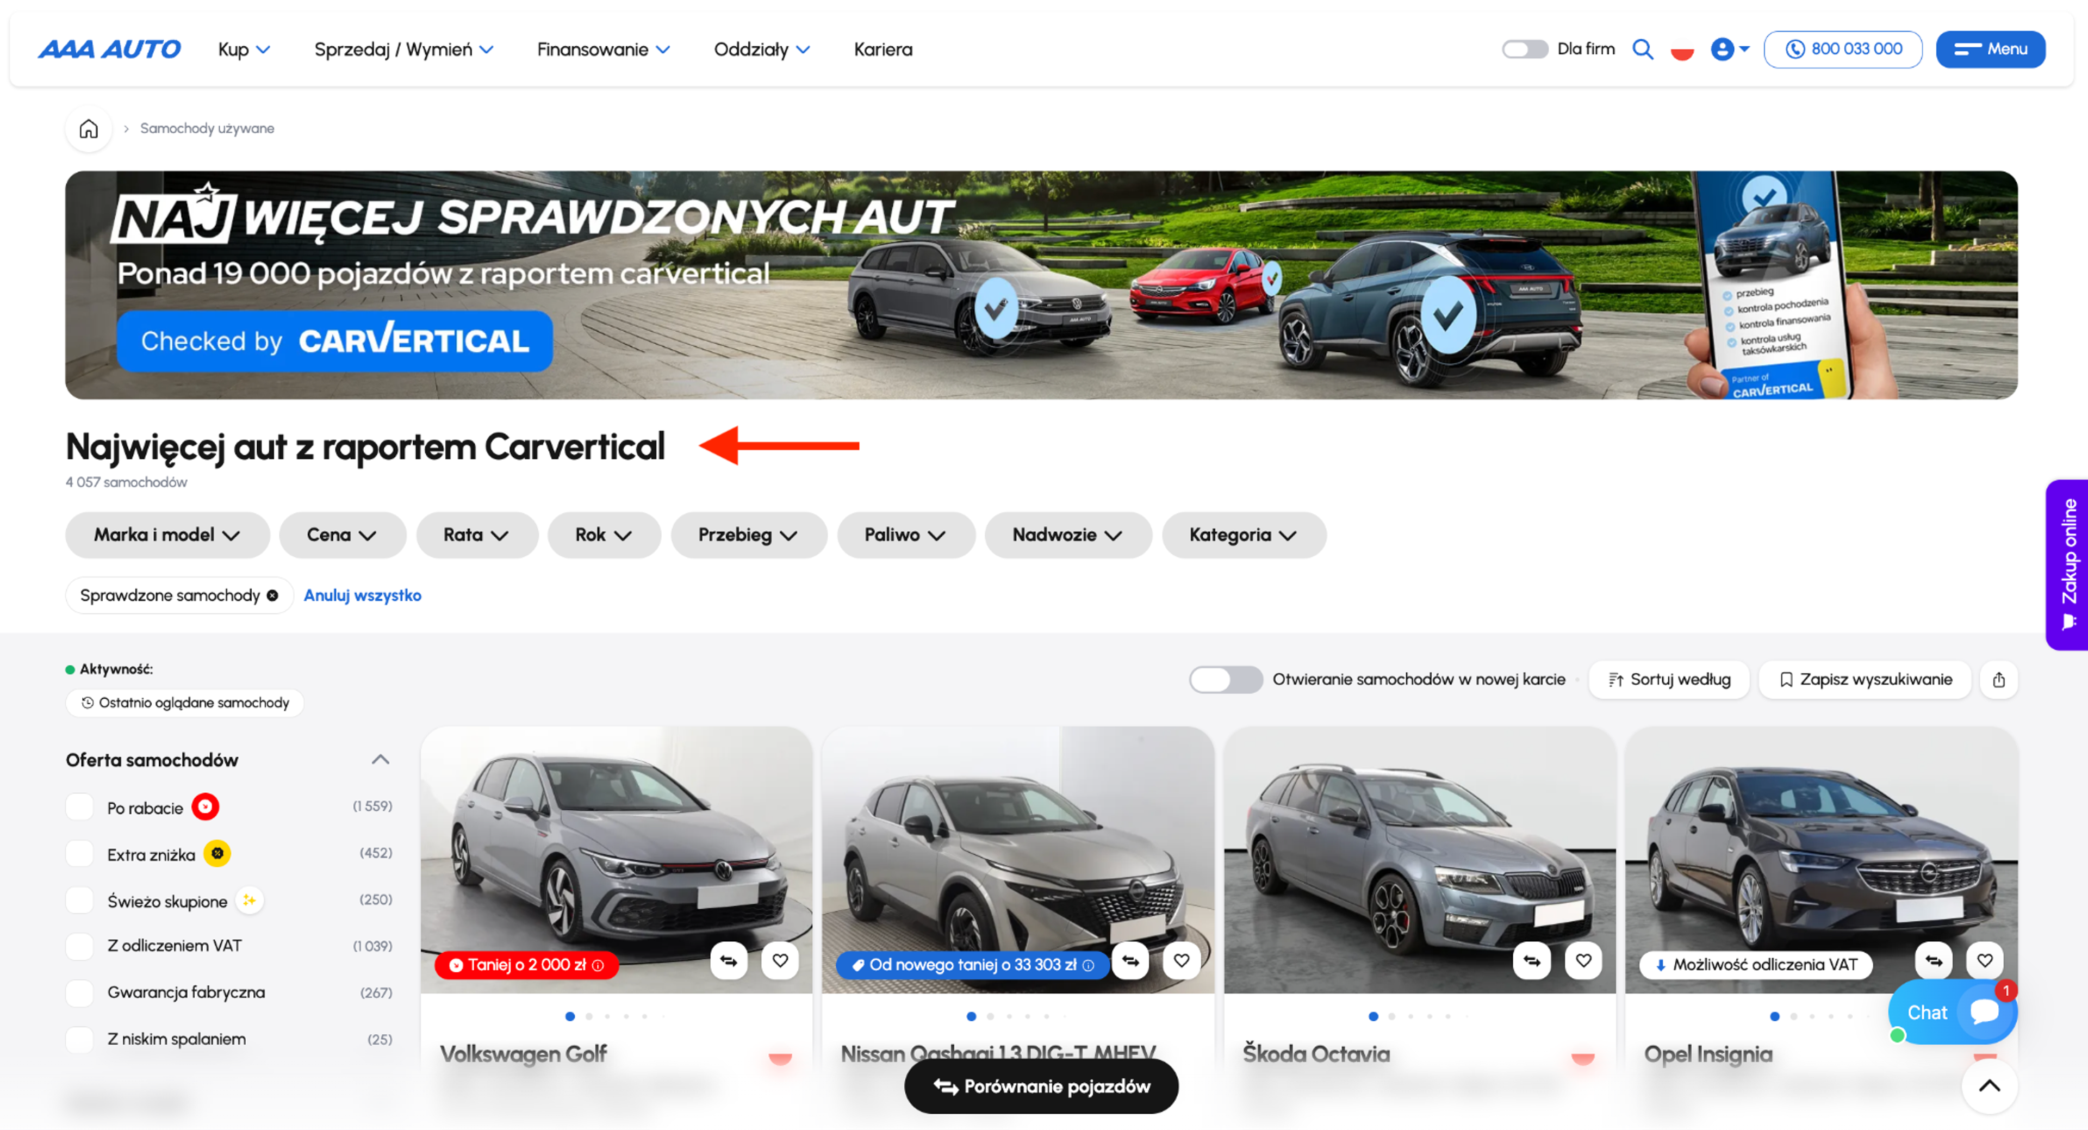Select first photo dot on Volkswagen Golf card
Screen dimensions: 2088x1130
570,1016
